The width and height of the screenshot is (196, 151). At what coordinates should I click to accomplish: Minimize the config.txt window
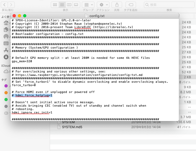pyautogui.click(x=19, y=16)
